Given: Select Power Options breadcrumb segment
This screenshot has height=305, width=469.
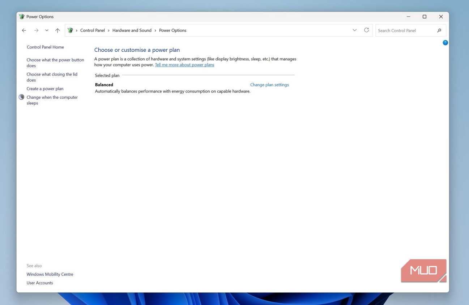Looking at the screenshot, I should (173, 30).
